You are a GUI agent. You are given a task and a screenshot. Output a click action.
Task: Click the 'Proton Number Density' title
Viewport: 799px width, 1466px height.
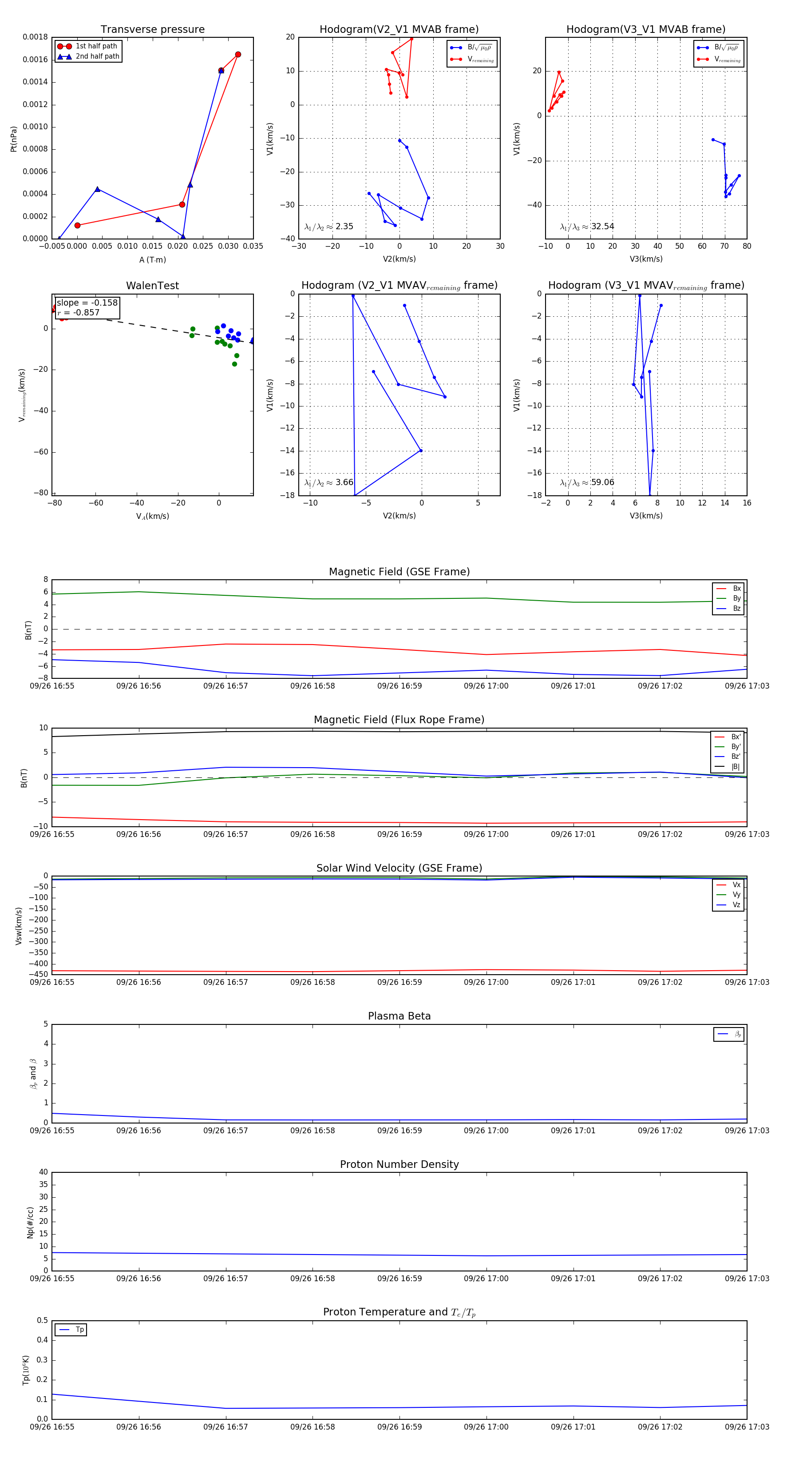coord(399,1164)
